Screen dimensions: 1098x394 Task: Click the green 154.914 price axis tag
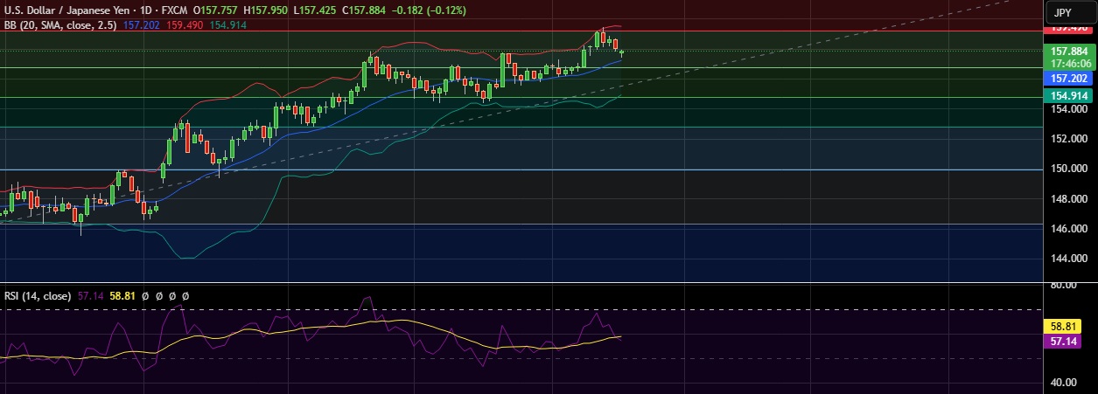pos(1071,95)
